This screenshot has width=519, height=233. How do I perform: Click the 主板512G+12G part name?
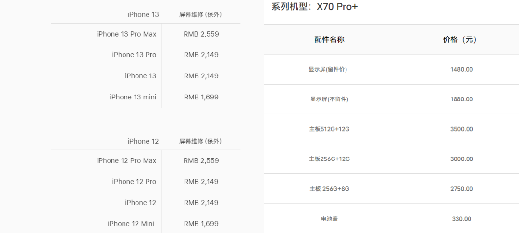[x=329, y=129]
